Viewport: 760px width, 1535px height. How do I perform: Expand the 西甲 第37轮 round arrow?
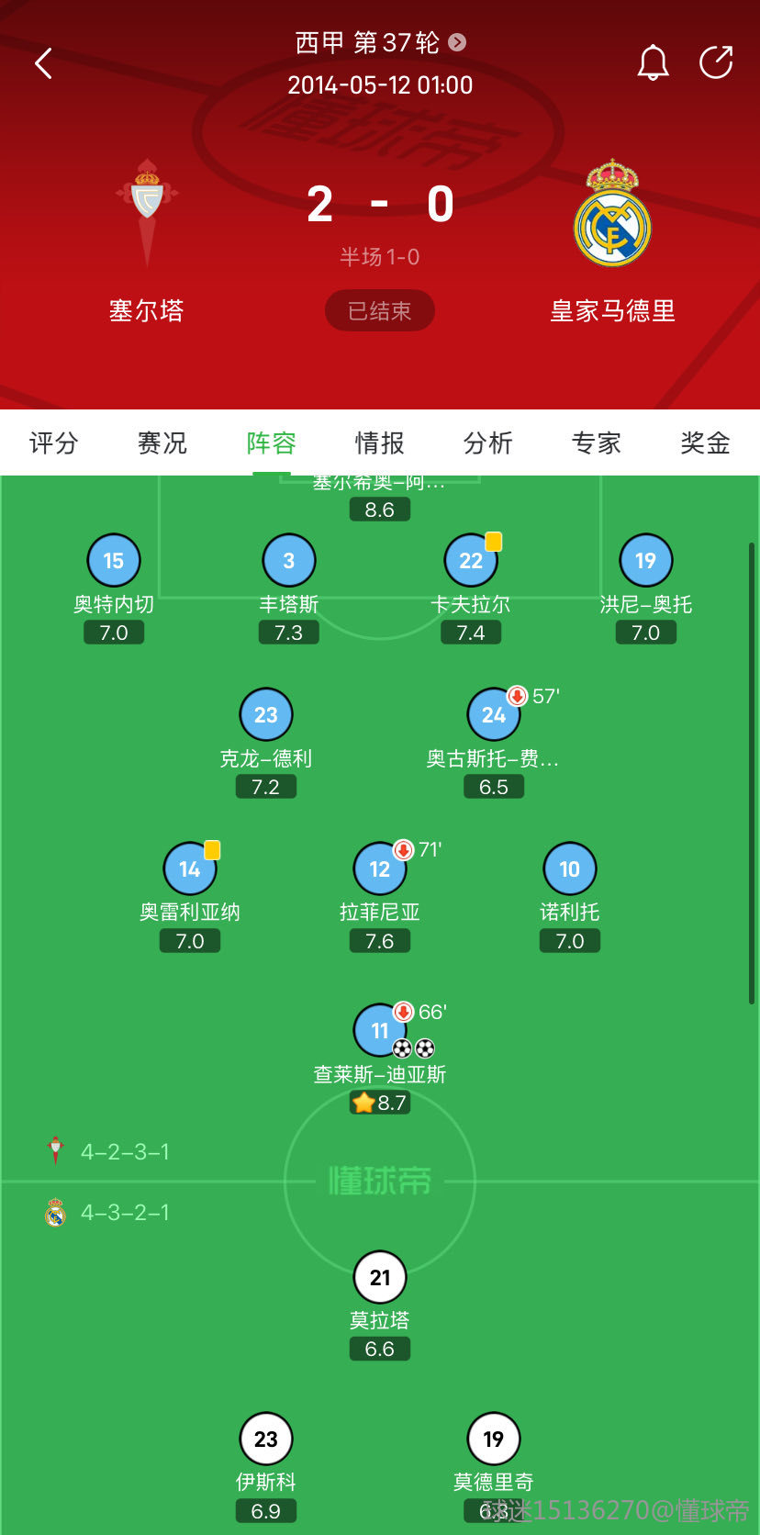(x=457, y=42)
